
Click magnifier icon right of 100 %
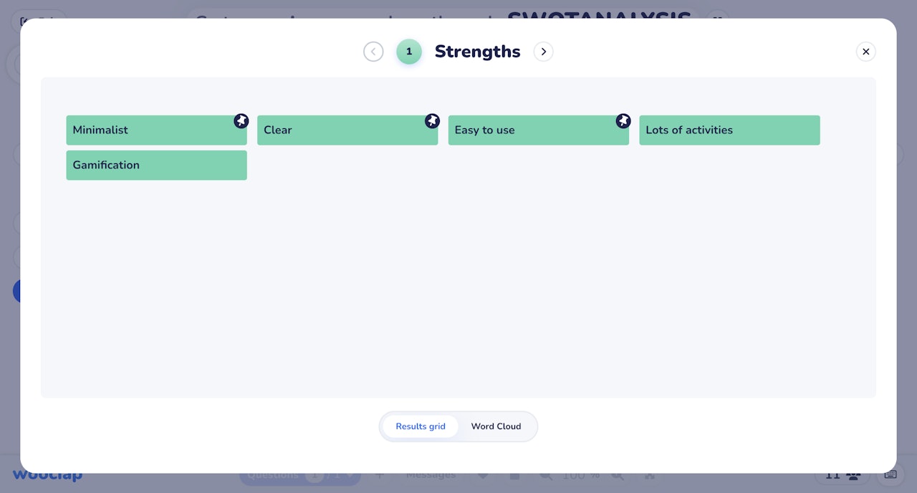click(618, 475)
